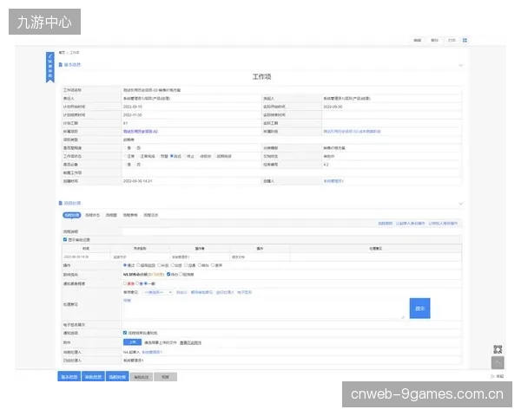Click the 基本信息 section document icon
This screenshot has width=521, height=416.
click(x=61, y=65)
